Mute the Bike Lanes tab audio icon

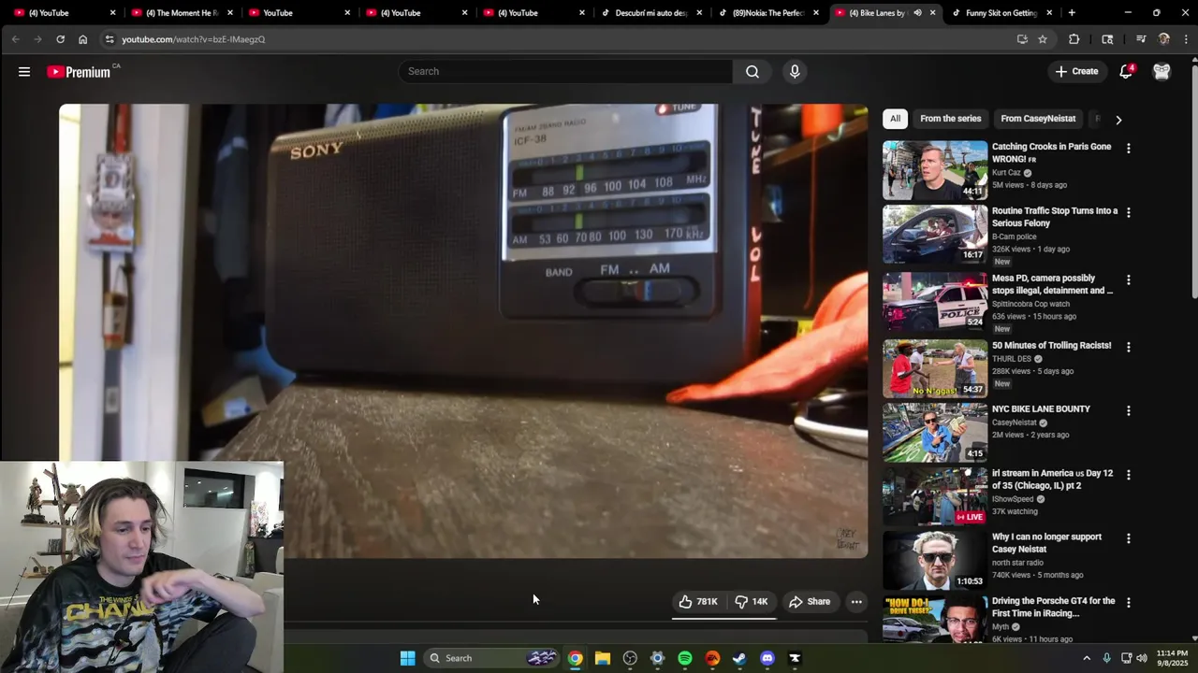[917, 13]
